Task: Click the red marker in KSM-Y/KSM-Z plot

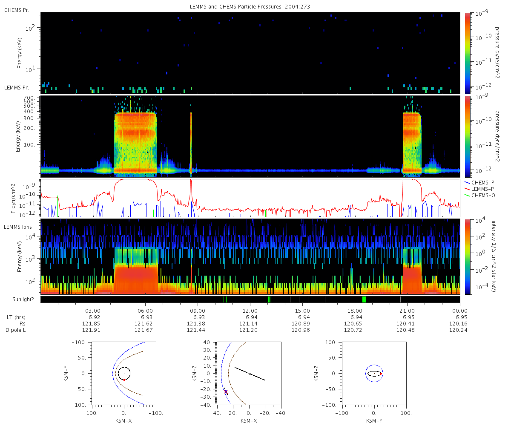Action: pos(381,374)
